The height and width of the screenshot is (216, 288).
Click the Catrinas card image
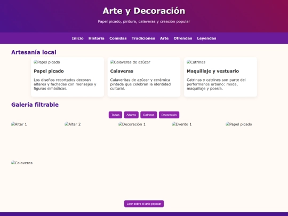196,62
